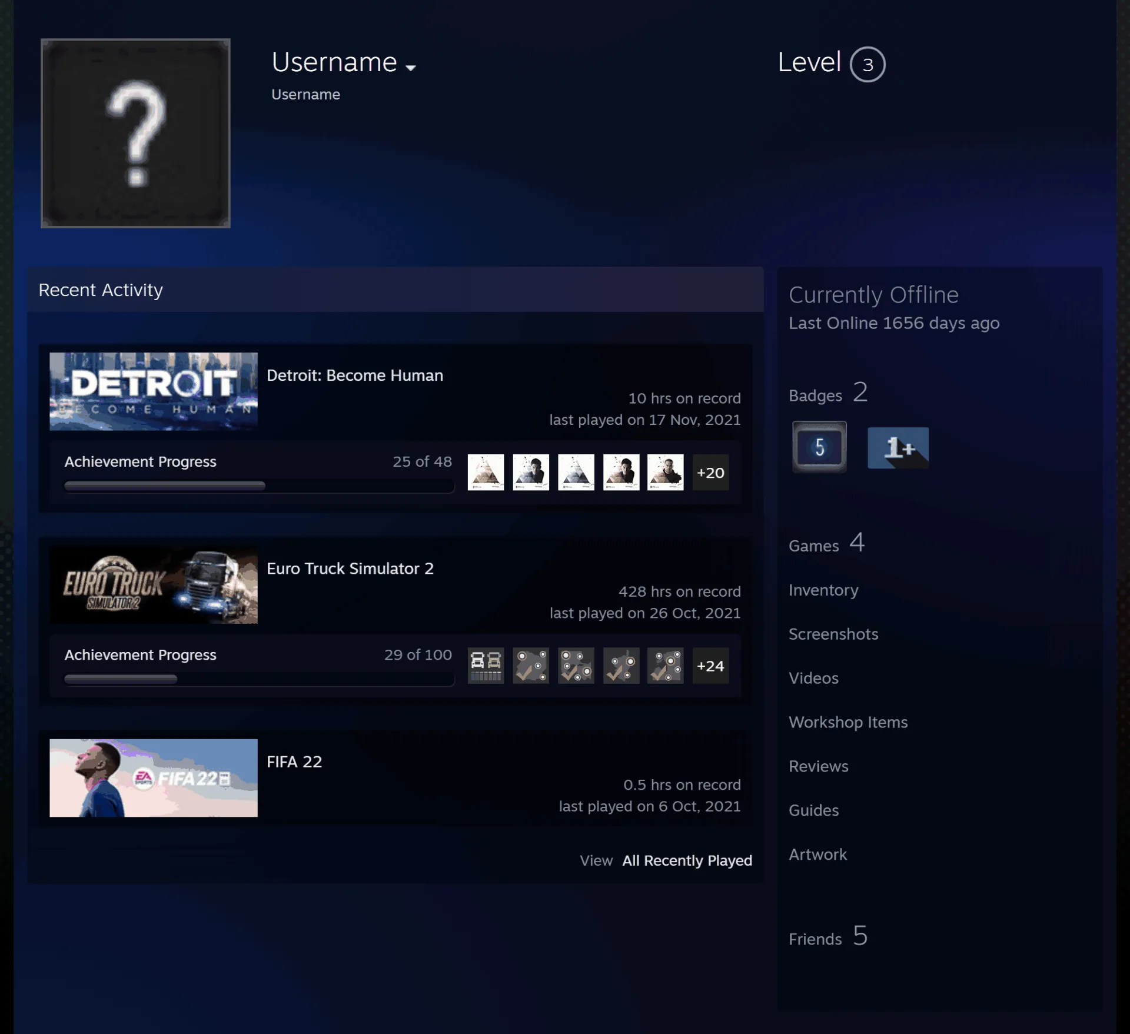
Task: Show the +24 more Euro Truck achievements
Action: 711,666
